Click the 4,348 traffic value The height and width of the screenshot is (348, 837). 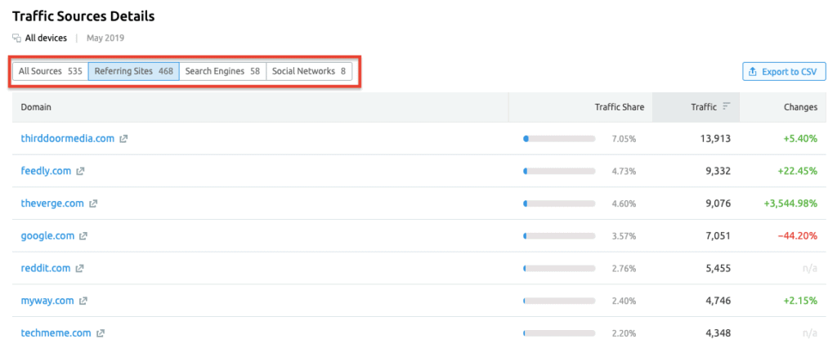(718, 333)
